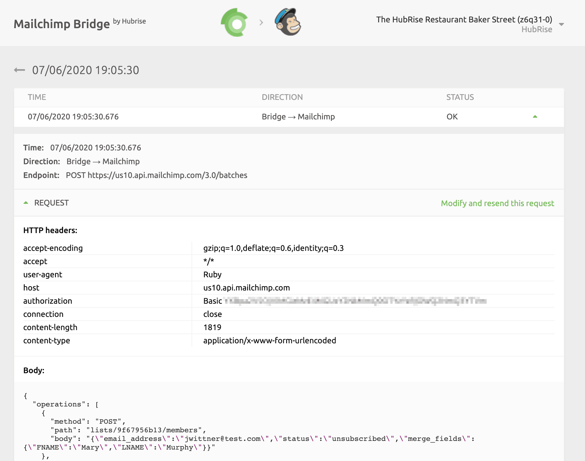Click the REQUEST section header label
Image resolution: width=585 pixels, height=461 pixels.
click(x=51, y=203)
